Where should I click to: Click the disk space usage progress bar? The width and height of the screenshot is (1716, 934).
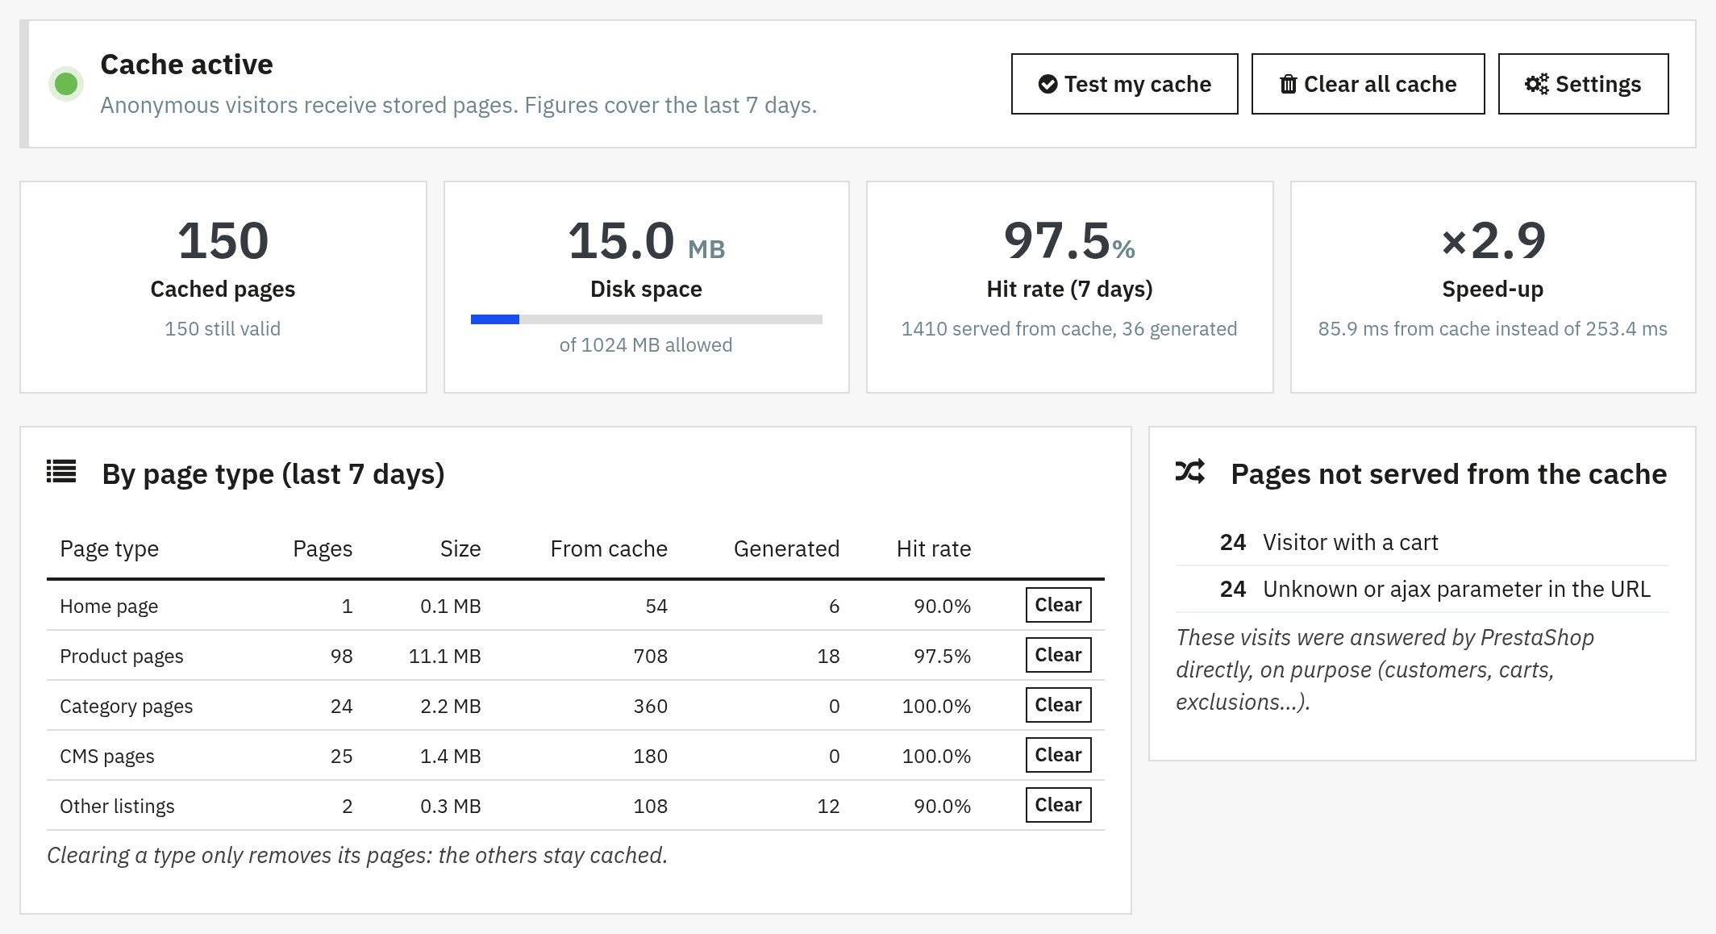pos(646,319)
